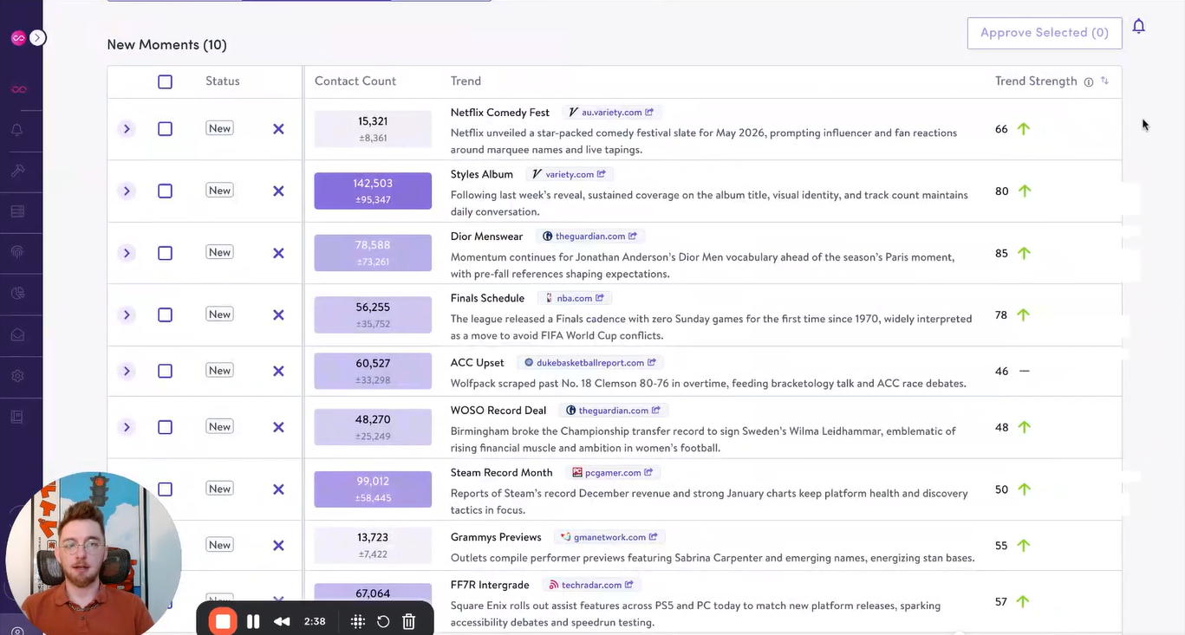This screenshot has height=635, width=1185.
Task: Check the Dior Menswear row checkbox
Action: pos(165,253)
